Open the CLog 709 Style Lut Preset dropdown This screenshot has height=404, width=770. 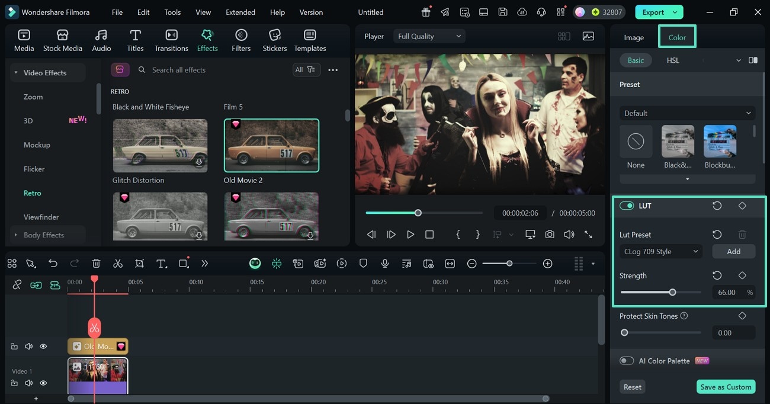tap(659, 251)
